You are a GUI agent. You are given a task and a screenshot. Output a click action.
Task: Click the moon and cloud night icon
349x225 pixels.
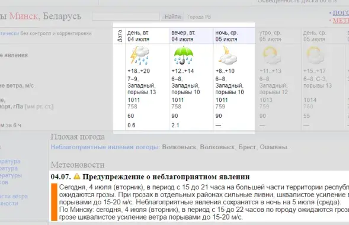[x=228, y=55]
